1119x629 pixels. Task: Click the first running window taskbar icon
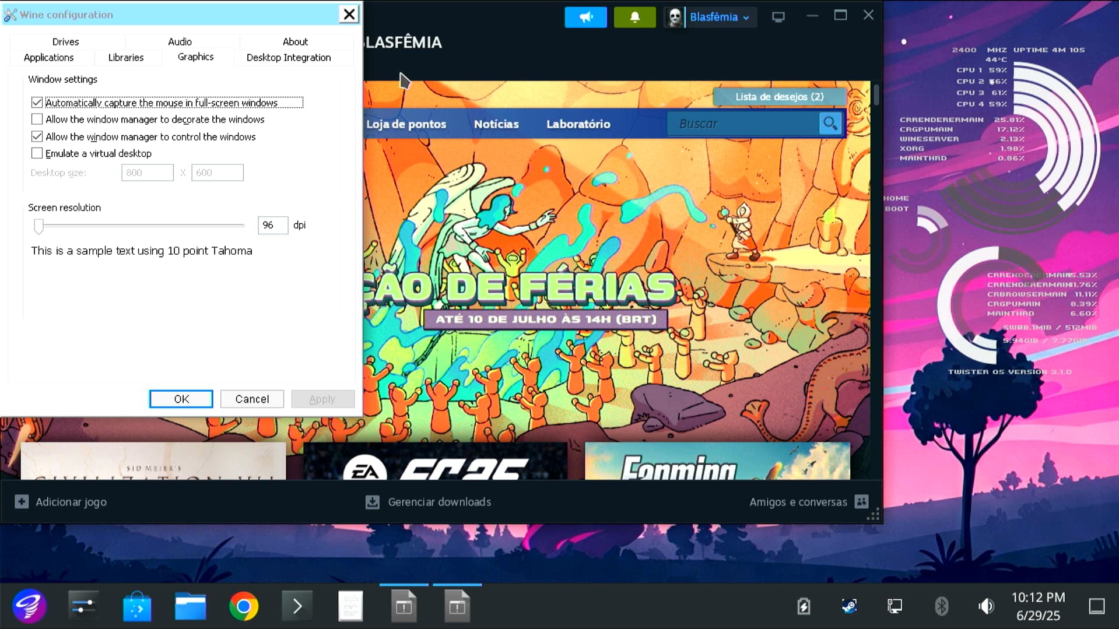(x=404, y=606)
